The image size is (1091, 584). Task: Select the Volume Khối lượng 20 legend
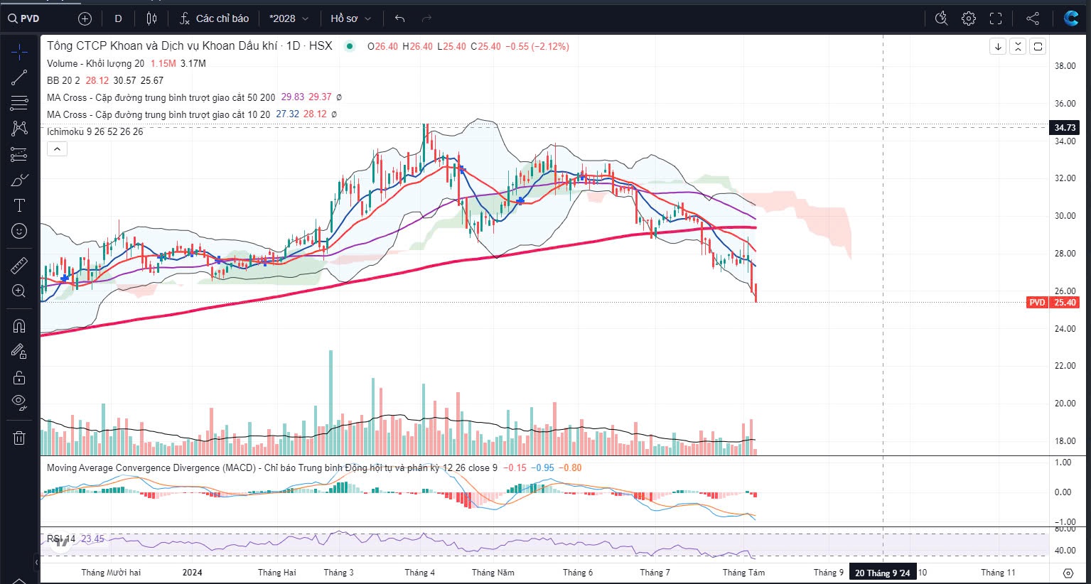[x=95, y=63]
